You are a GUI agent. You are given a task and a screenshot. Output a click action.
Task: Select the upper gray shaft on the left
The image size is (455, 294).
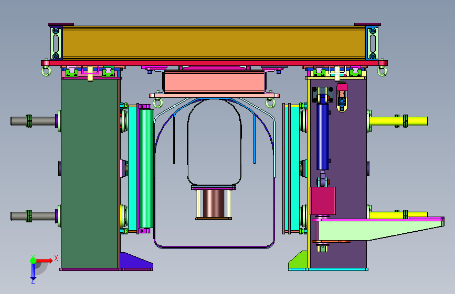34,121
